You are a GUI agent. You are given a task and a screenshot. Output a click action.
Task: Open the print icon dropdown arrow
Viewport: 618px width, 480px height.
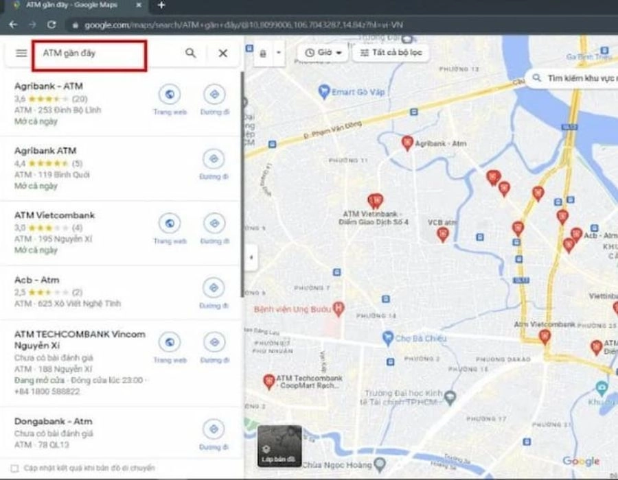point(279,52)
